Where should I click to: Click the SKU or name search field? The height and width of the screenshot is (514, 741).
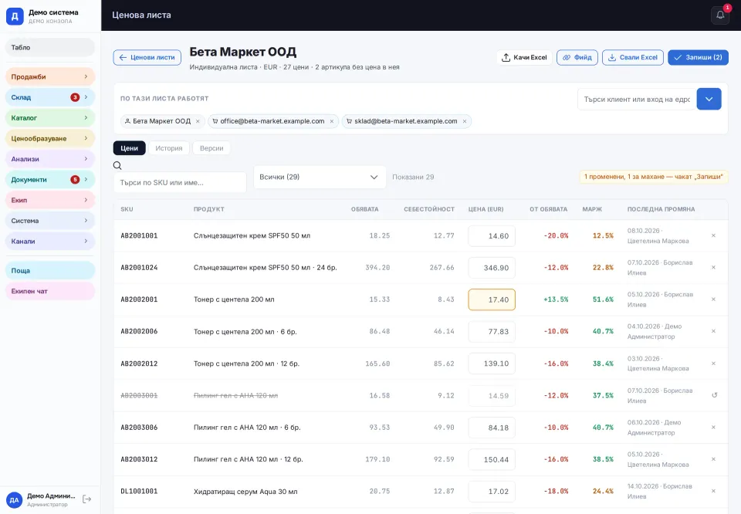click(x=180, y=182)
